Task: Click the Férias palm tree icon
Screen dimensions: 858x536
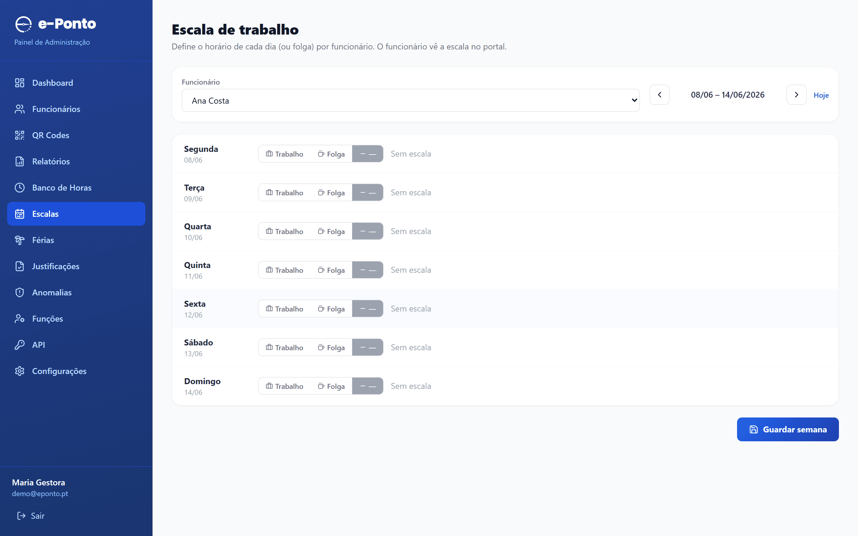Action: point(19,240)
